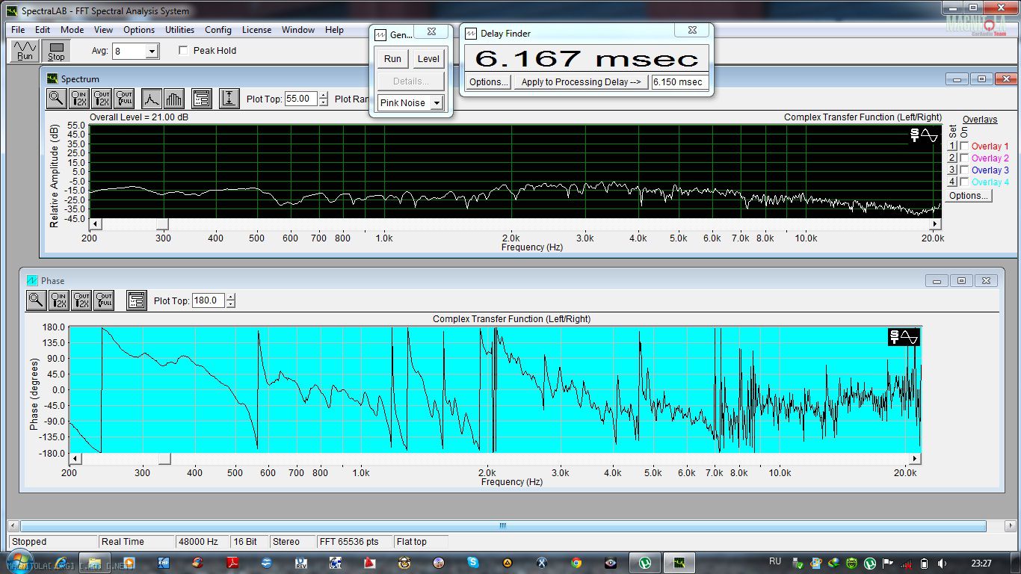Image resolution: width=1021 pixels, height=574 pixels.
Task: Select line plot style in Spectrum toolbar
Action: point(151,98)
